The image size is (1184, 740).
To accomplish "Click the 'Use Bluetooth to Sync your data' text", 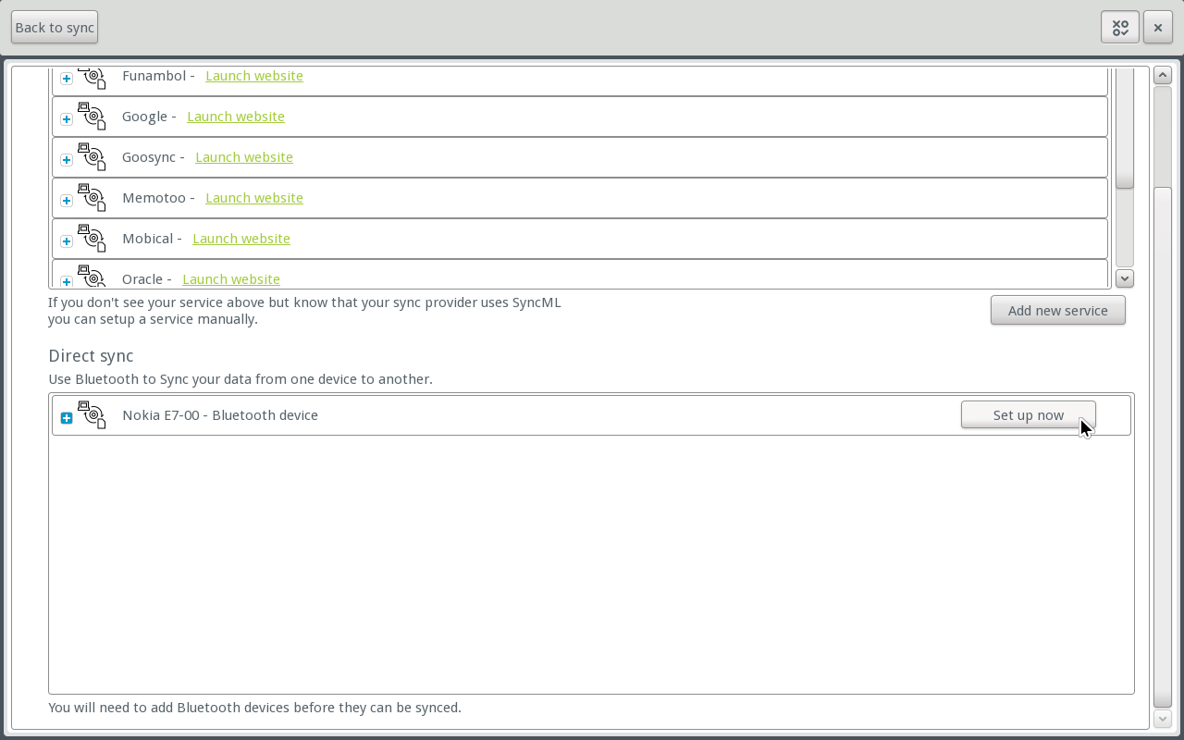I will [240, 379].
